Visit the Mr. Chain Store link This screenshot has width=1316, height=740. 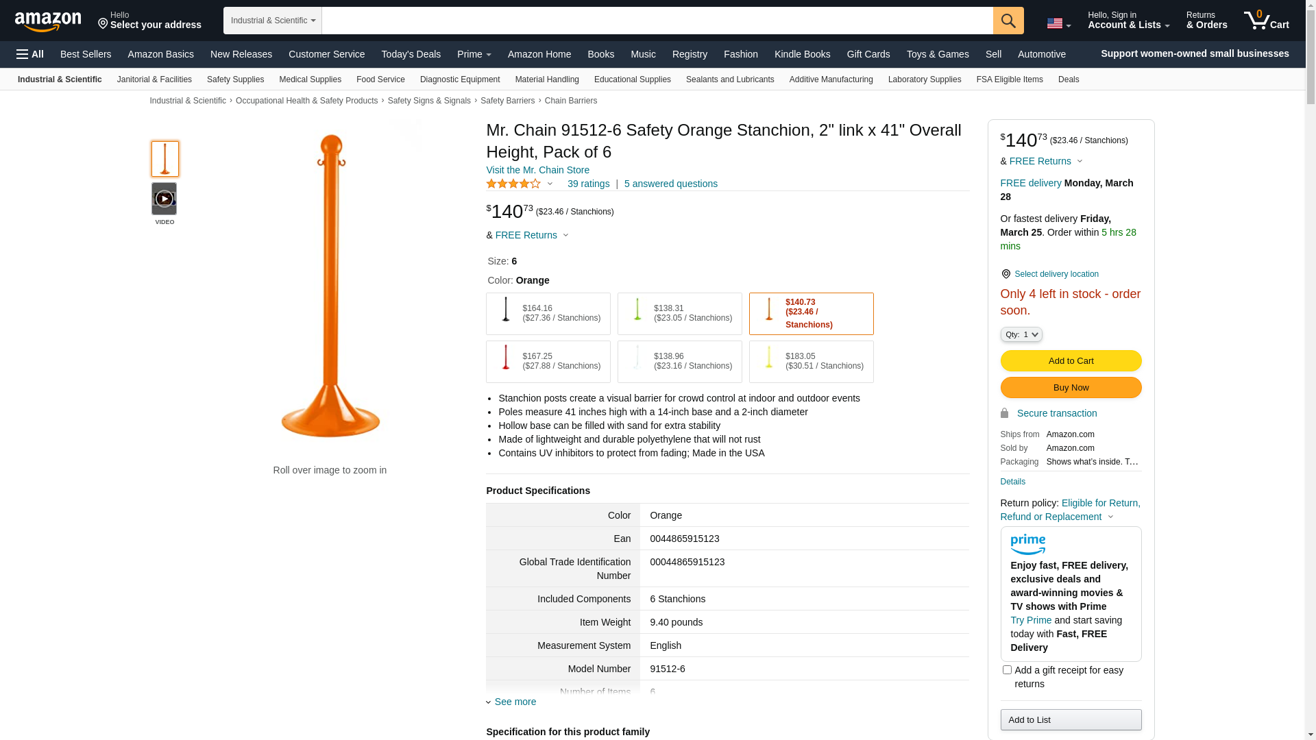(537, 170)
